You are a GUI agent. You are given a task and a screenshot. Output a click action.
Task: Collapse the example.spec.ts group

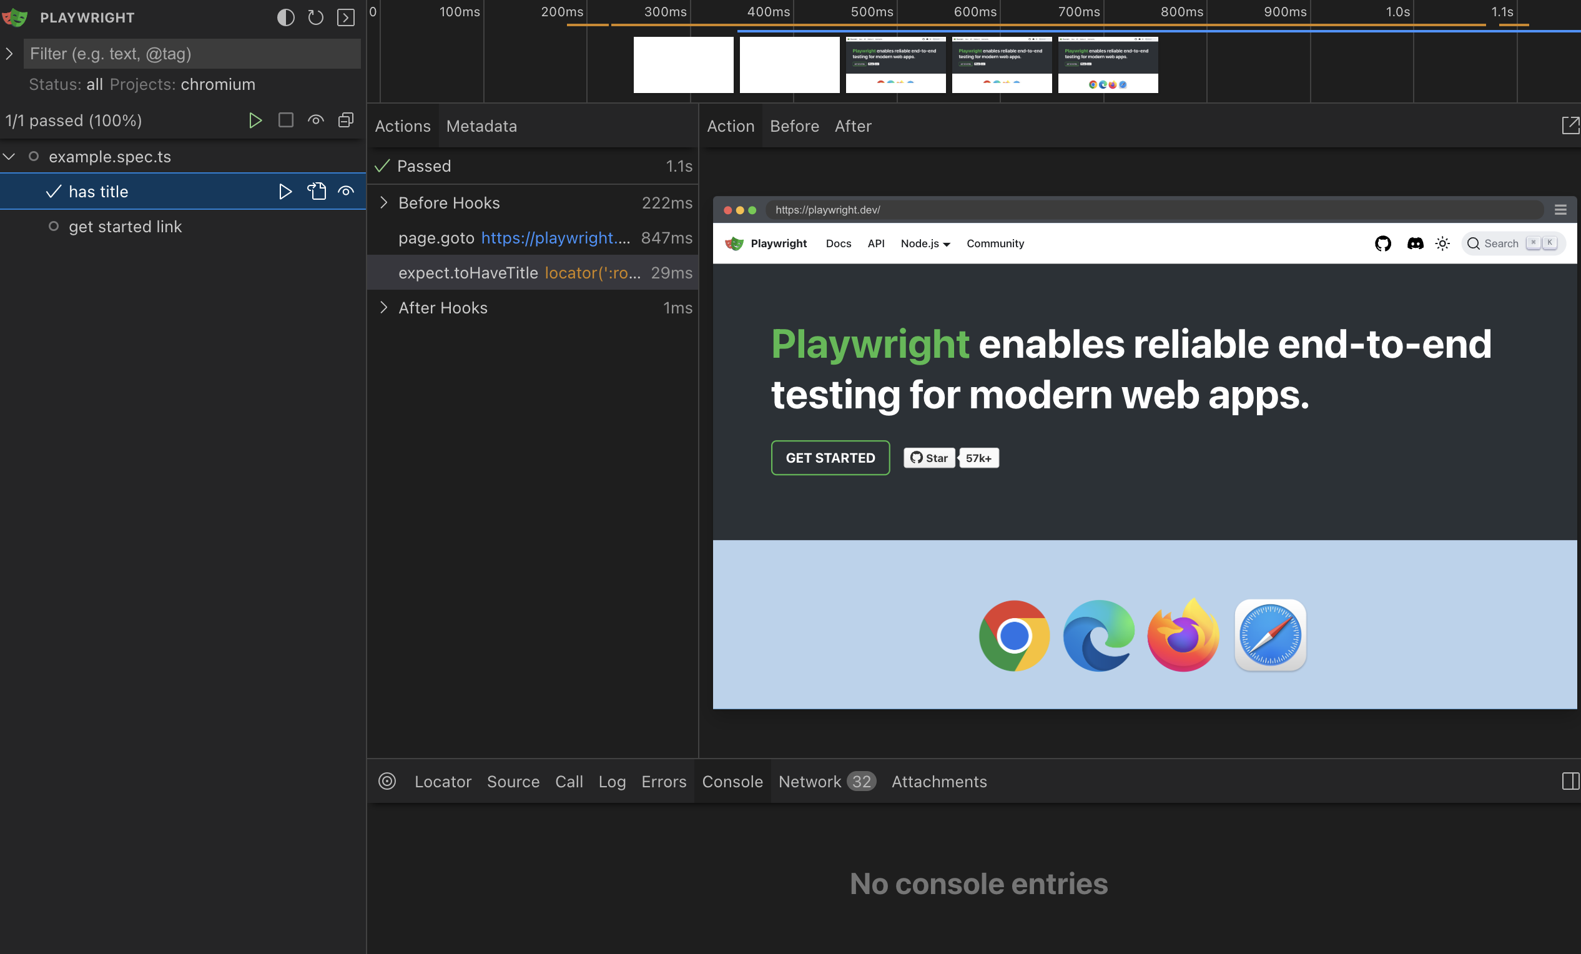9,156
